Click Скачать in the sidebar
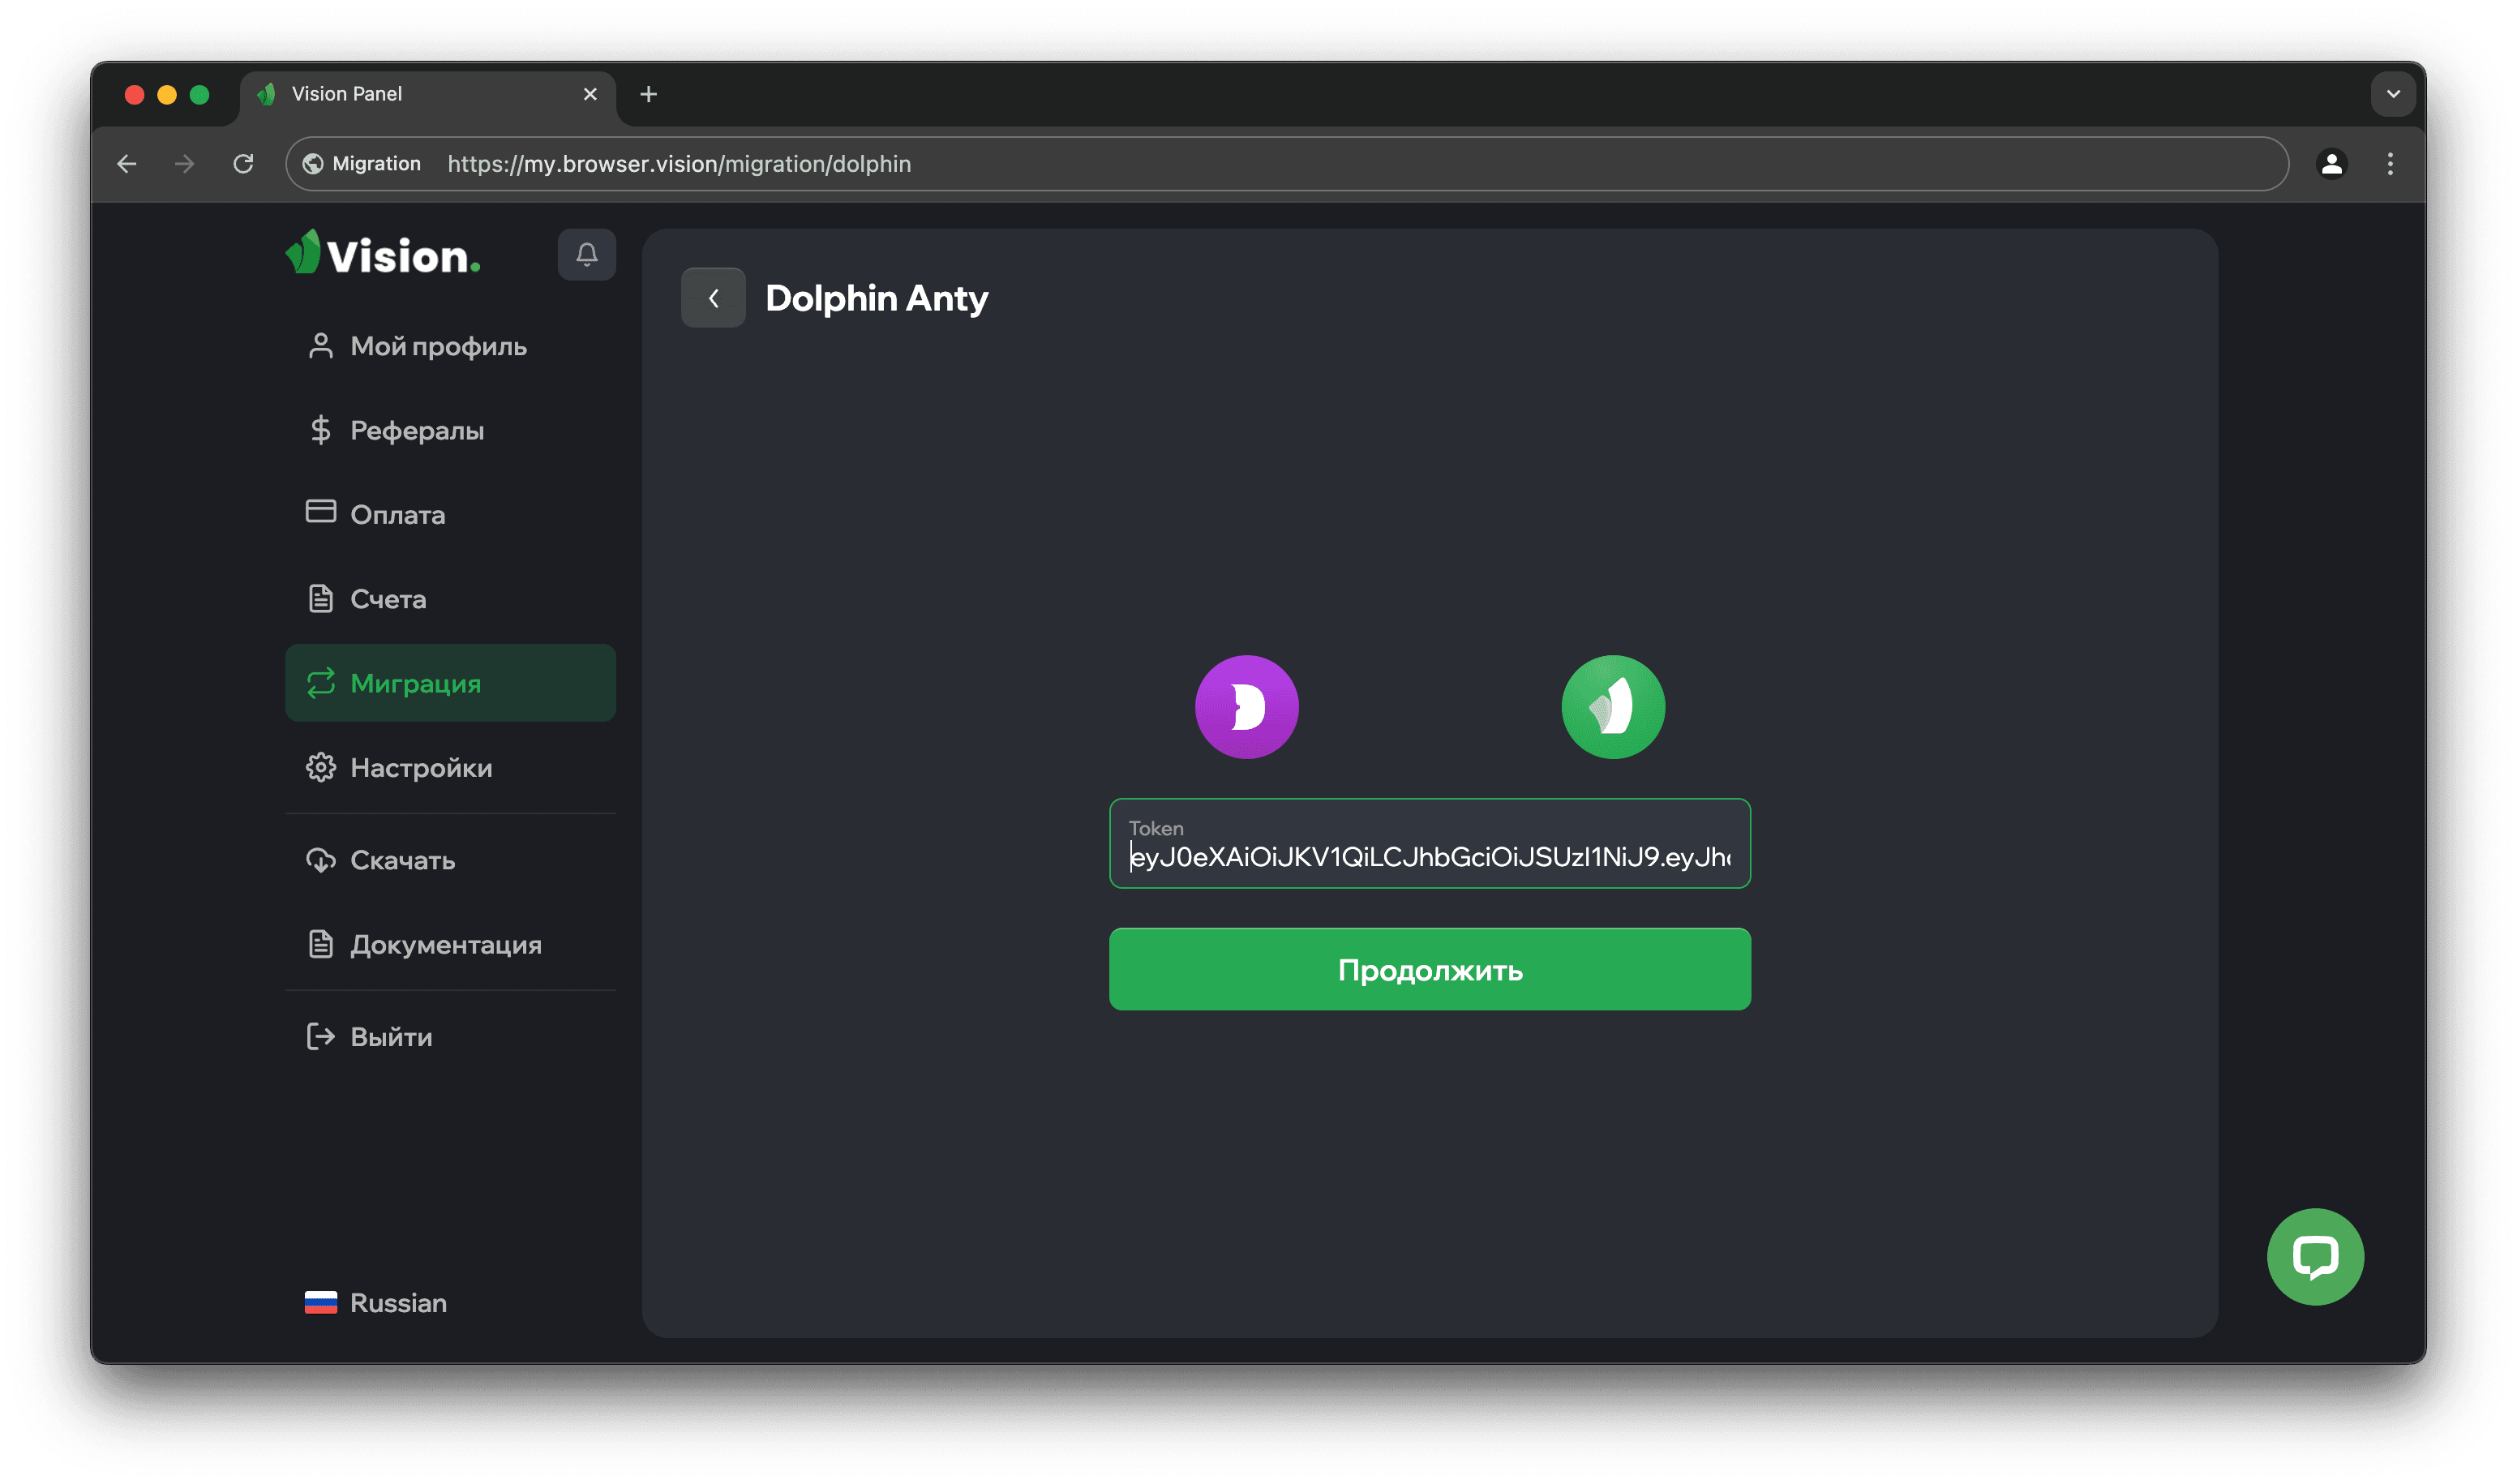Image resolution: width=2517 pixels, height=1484 pixels. tap(402, 860)
